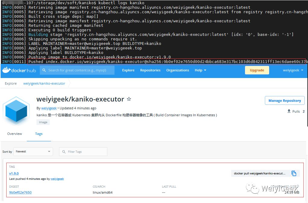Click the docker pull command text box
308x203 pixels.
[259, 173]
